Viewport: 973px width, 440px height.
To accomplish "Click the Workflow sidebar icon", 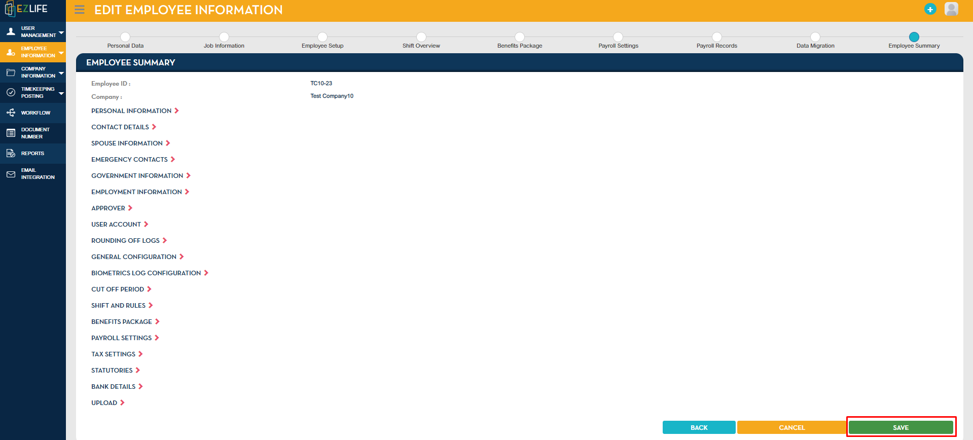I will coord(11,113).
